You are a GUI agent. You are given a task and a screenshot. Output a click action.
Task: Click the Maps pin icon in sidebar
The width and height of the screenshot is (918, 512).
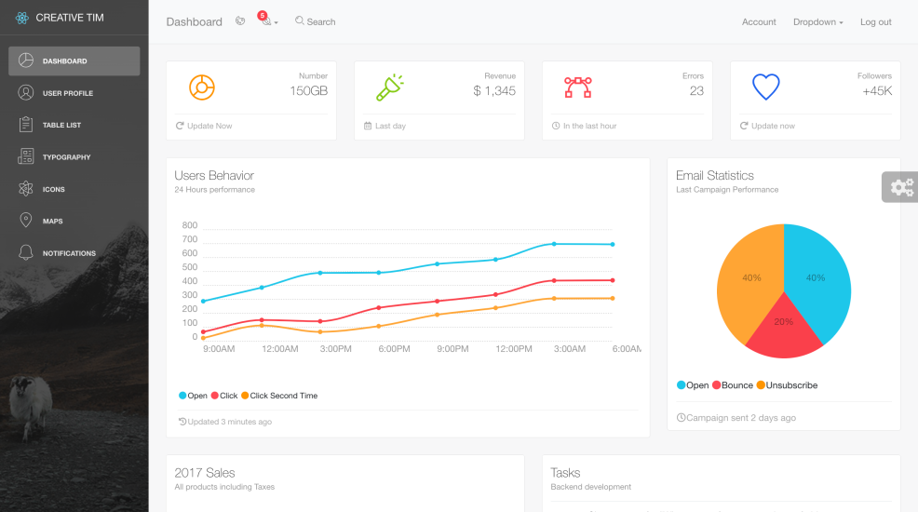tap(26, 221)
